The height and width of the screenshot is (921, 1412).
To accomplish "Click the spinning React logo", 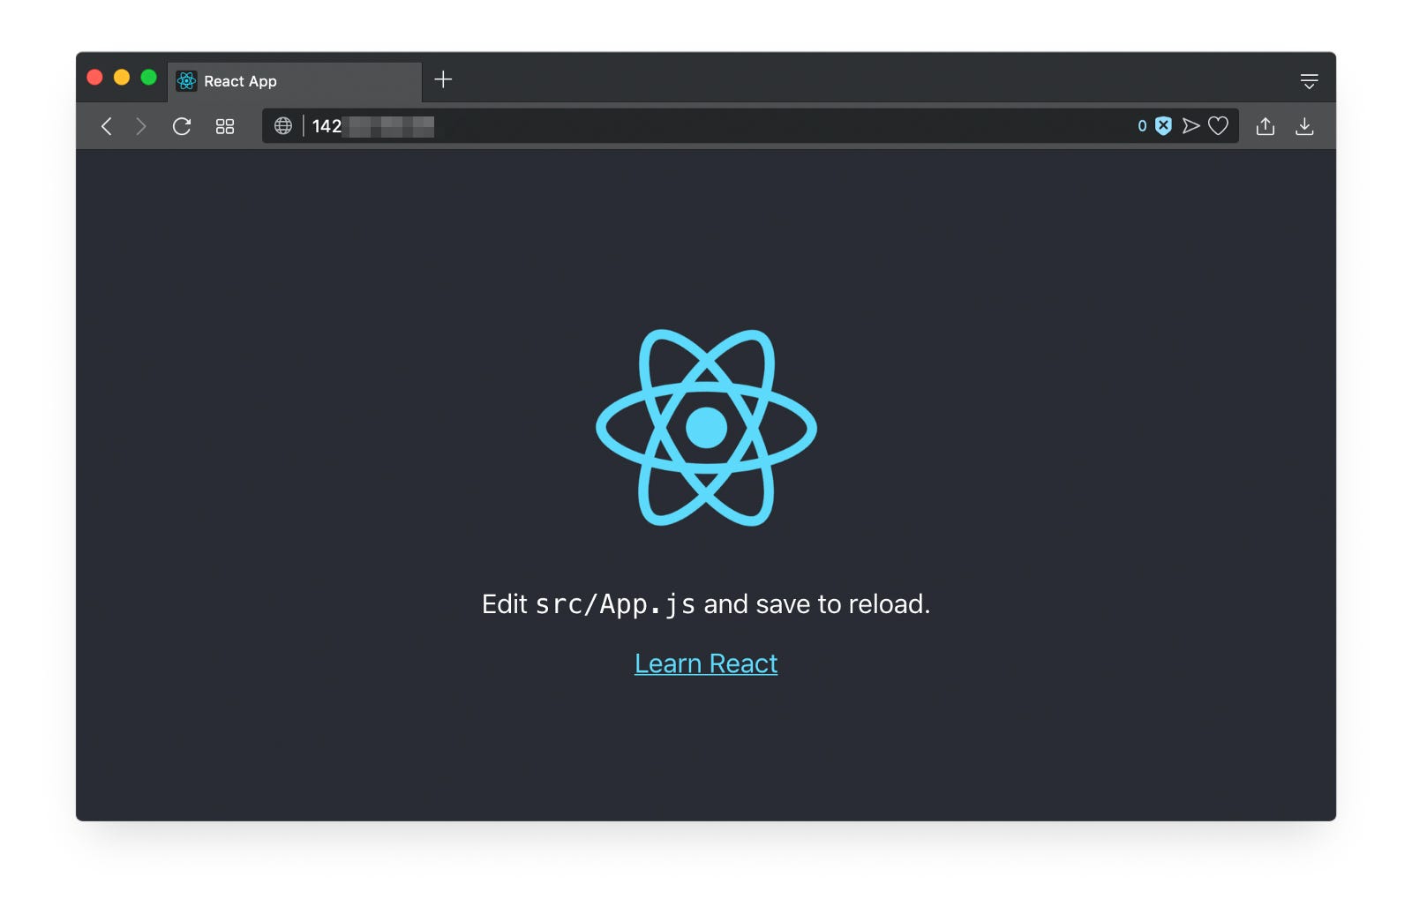I will tap(706, 428).
